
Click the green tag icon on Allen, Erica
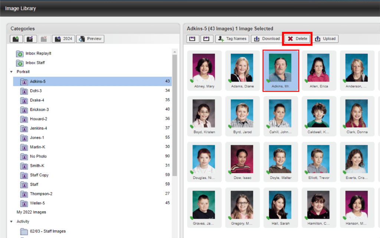[306, 81]
